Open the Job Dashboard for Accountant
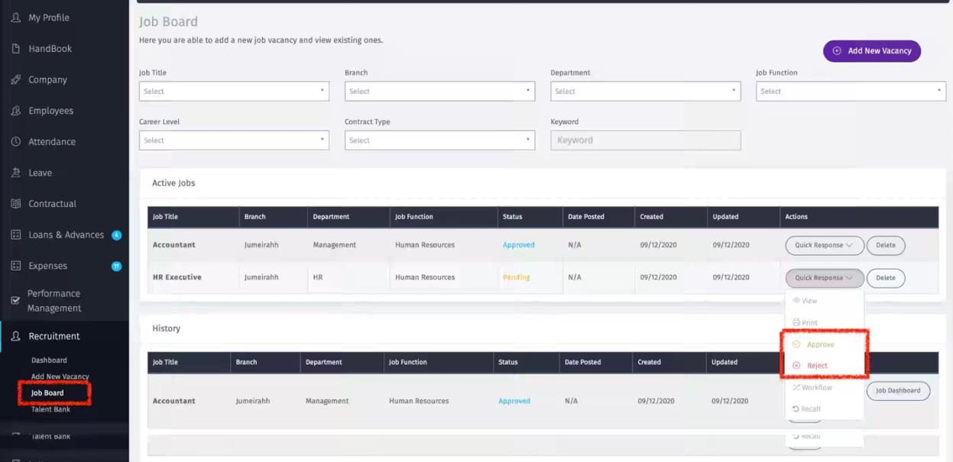The image size is (953, 462). [897, 391]
